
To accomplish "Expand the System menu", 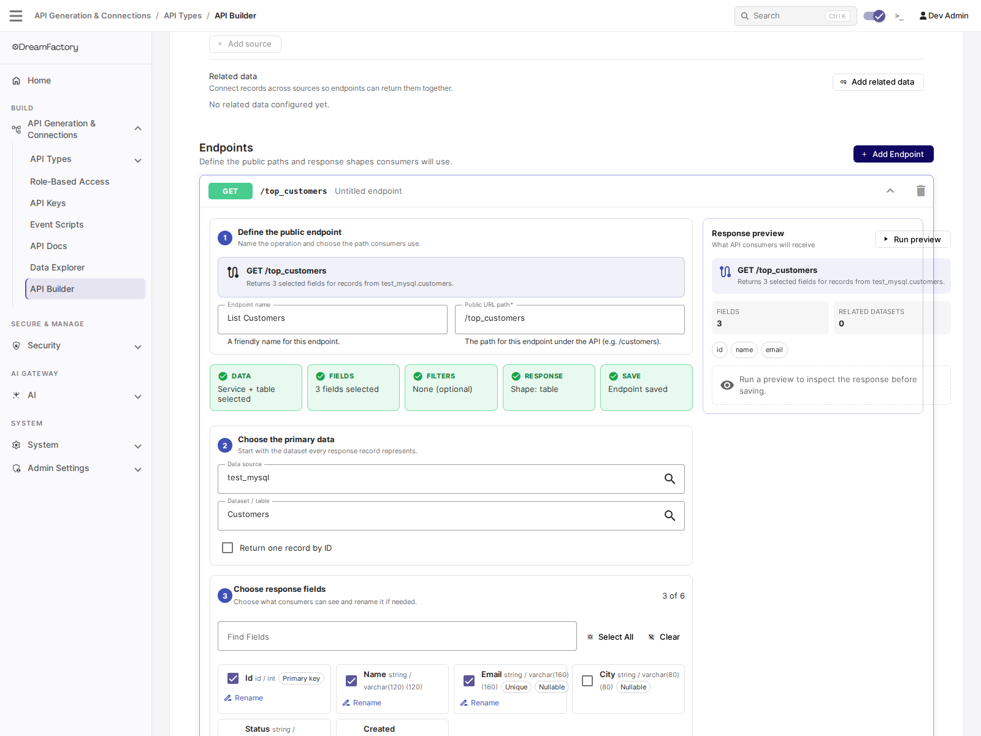I will pyautogui.click(x=138, y=447).
